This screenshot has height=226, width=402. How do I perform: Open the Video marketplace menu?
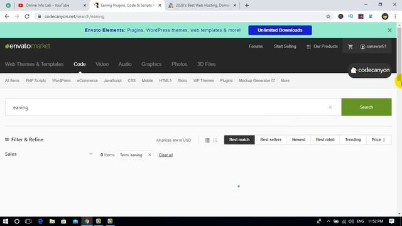tap(102, 64)
